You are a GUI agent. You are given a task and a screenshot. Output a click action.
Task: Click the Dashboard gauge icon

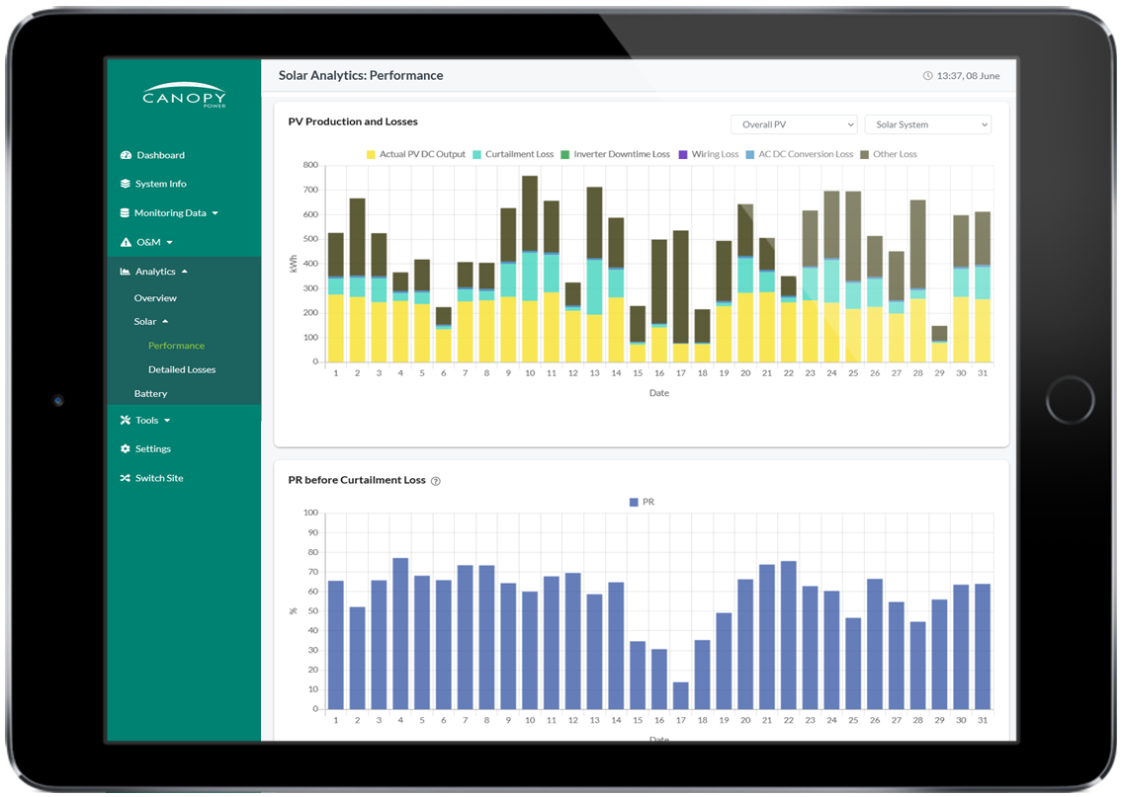tap(126, 155)
